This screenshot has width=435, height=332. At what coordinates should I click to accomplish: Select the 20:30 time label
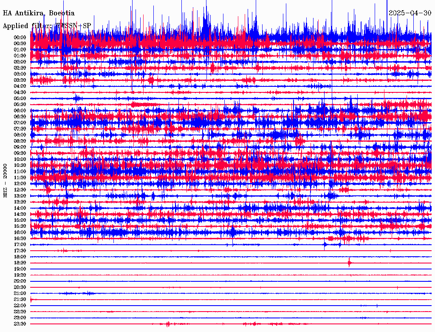(x=20, y=287)
